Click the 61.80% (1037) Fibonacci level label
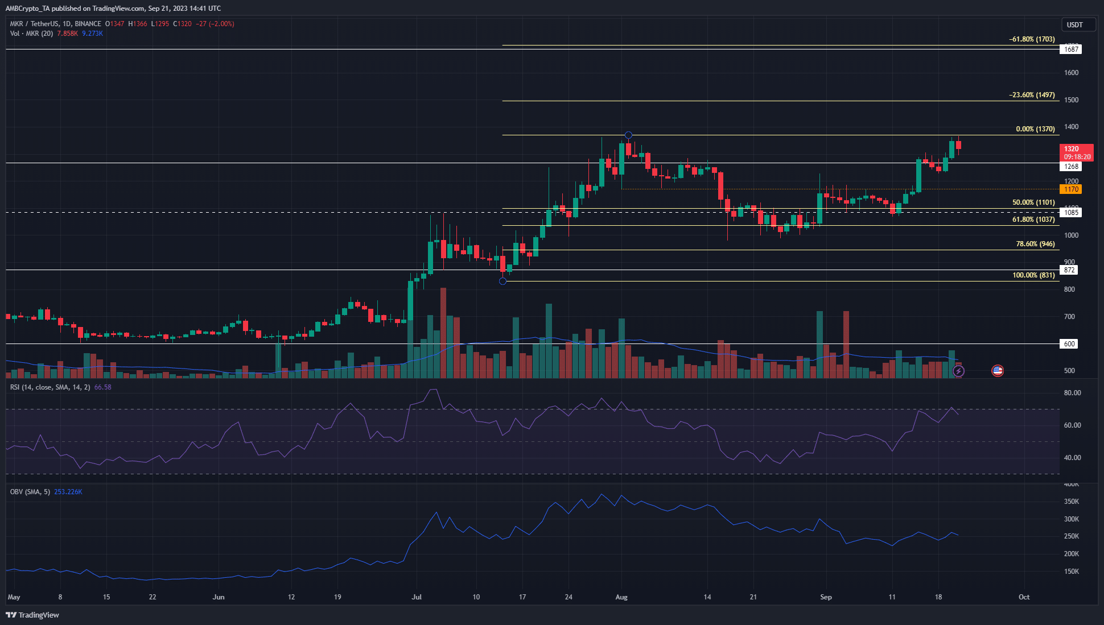This screenshot has width=1104, height=625. click(x=1033, y=220)
